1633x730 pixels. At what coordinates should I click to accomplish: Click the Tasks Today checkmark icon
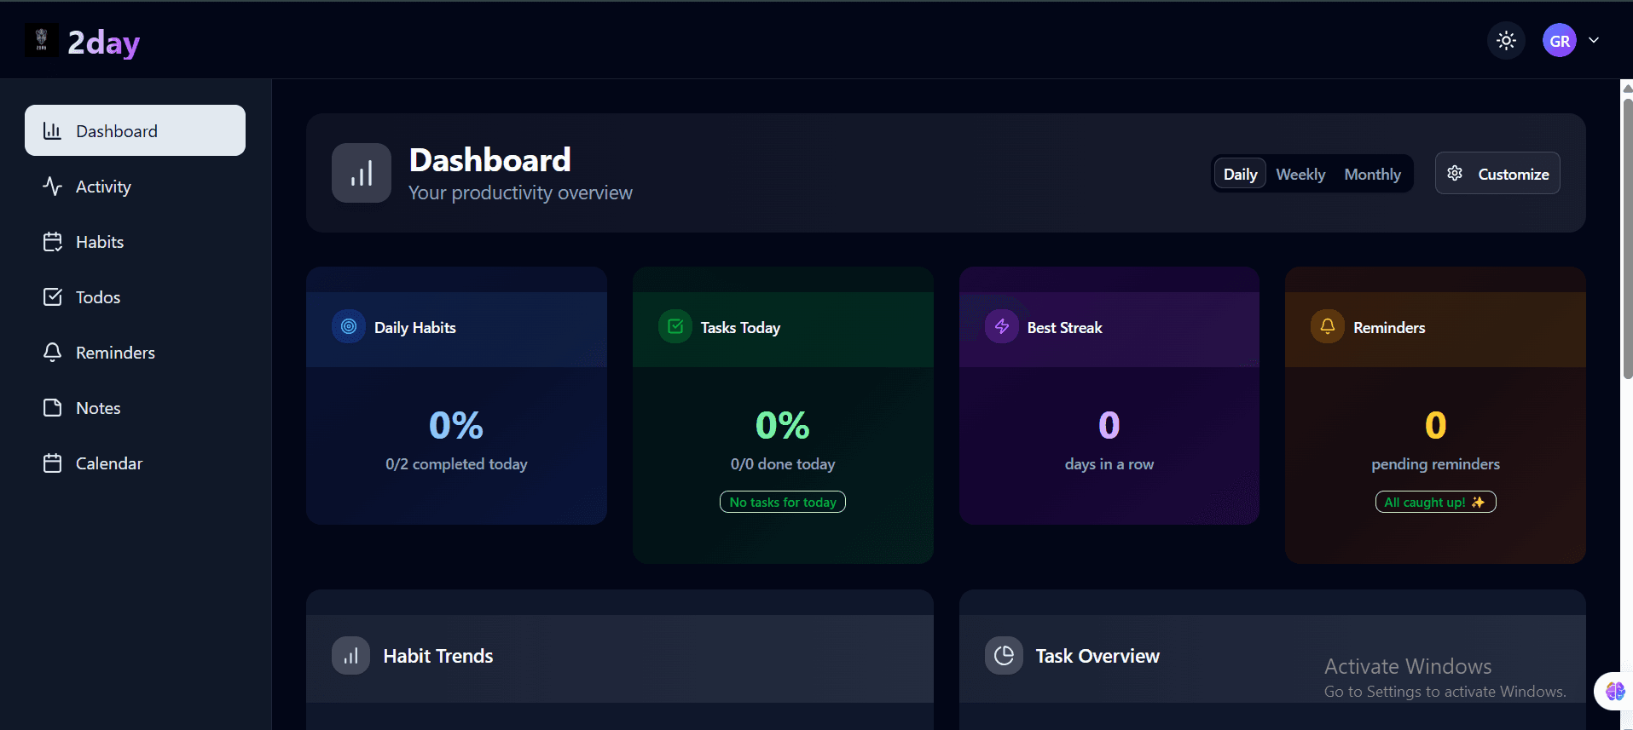click(675, 326)
